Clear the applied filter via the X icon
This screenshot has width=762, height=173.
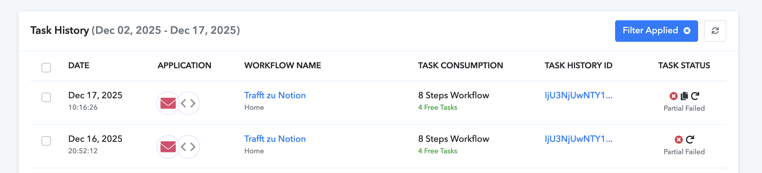(x=687, y=31)
